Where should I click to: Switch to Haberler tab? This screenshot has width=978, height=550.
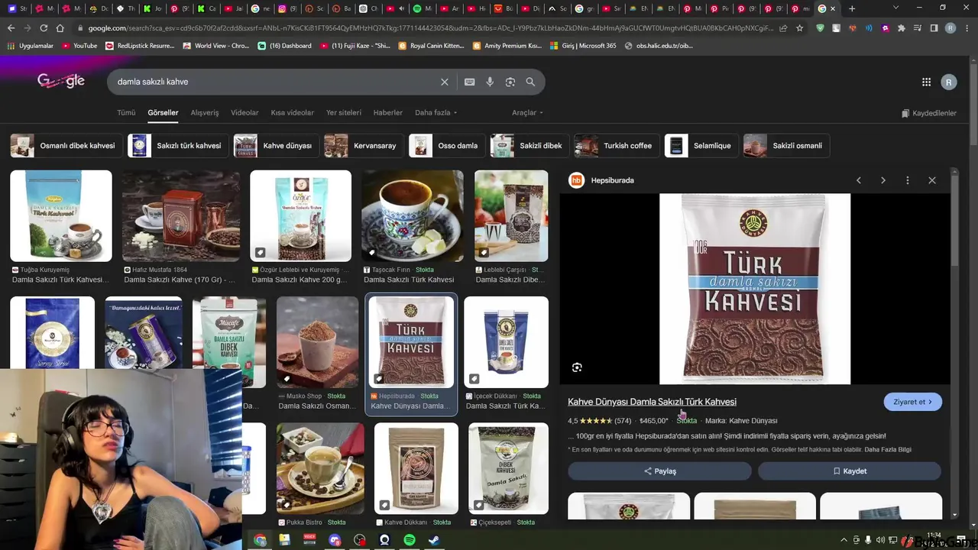pyautogui.click(x=387, y=112)
